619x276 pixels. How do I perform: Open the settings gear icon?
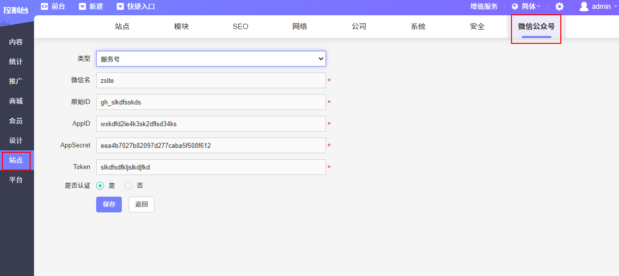559,6
